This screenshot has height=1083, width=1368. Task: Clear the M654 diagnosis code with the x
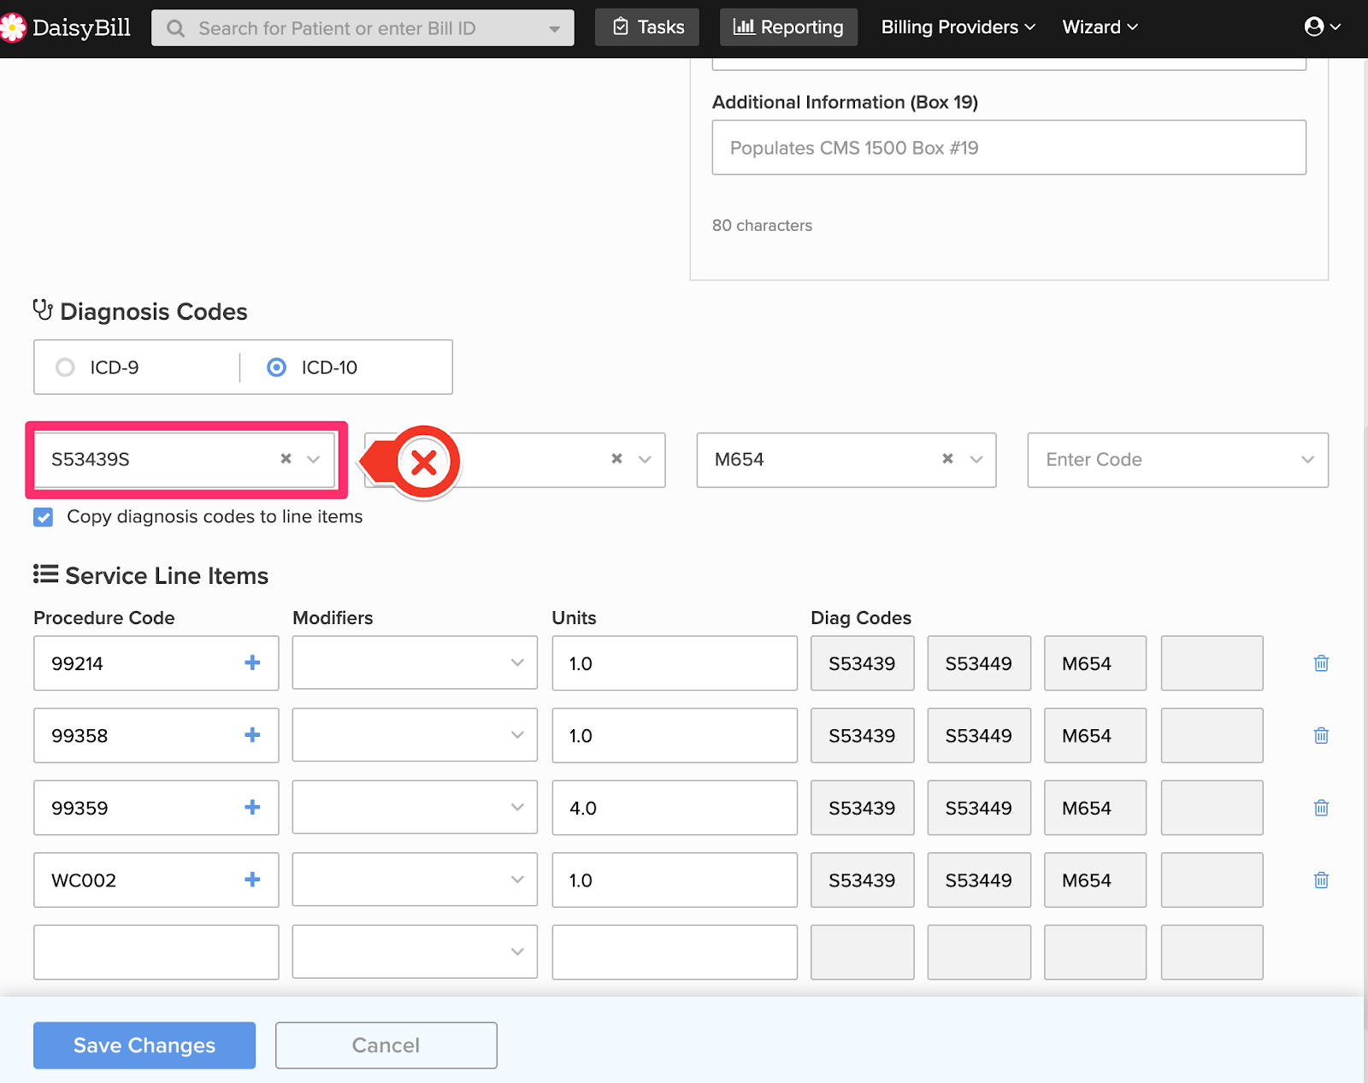947,459
